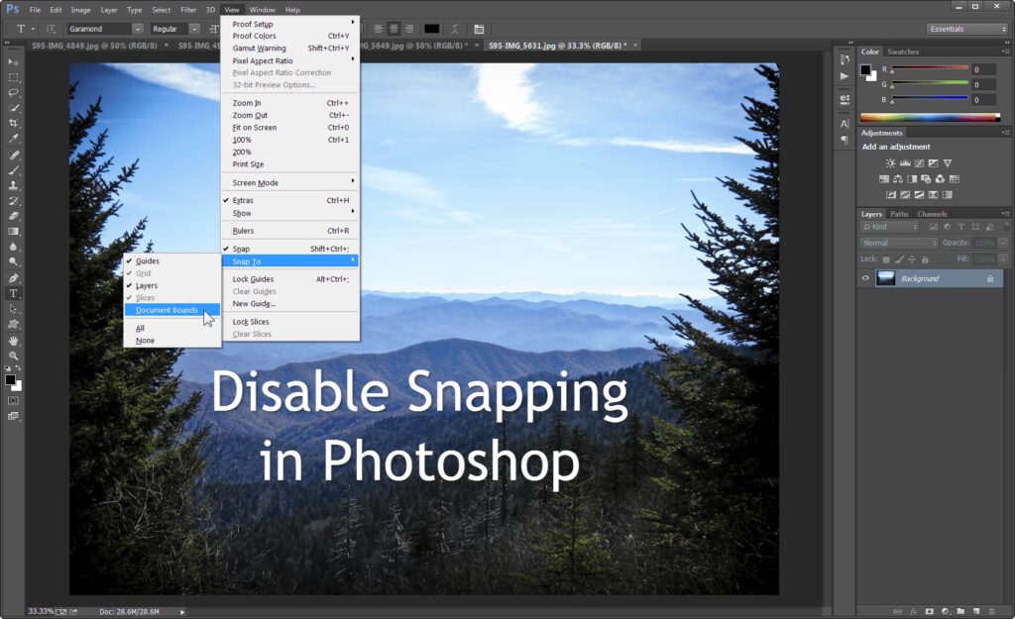Add a Brightness/Contrast adjustment

point(890,163)
